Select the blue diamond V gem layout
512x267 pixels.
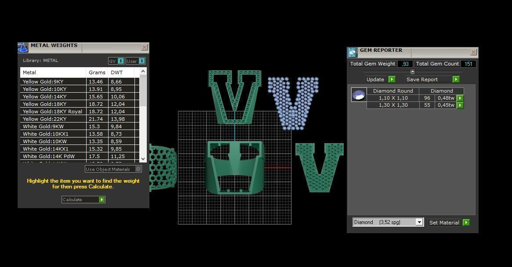click(293, 104)
